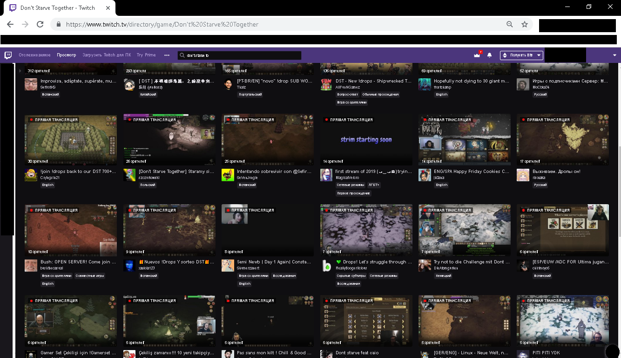The width and height of the screenshot is (621, 358).
Task: Click the 'ЛГБТ+' tag on MagicalVelcro's stream
Action: [x=374, y=185]
